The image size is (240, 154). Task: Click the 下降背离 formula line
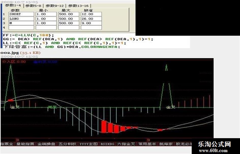pos(61,47)
